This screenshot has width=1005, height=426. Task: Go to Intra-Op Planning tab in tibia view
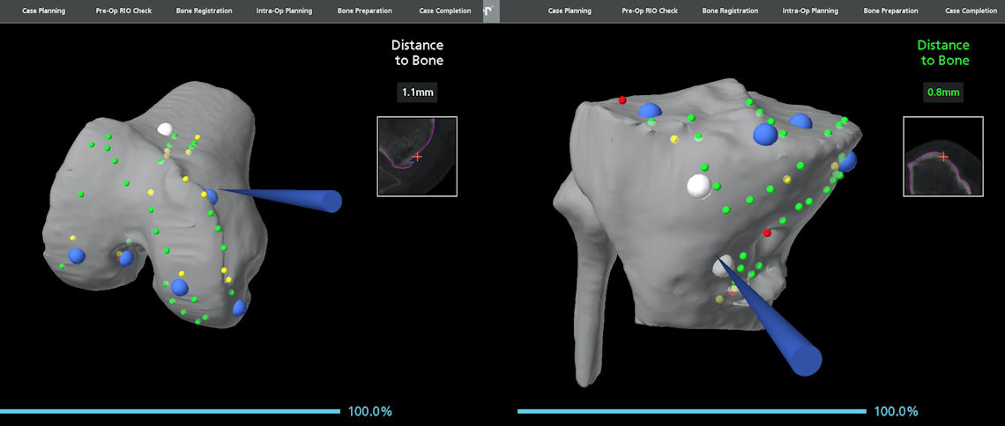pyautogui.click(x=812, y=11)
